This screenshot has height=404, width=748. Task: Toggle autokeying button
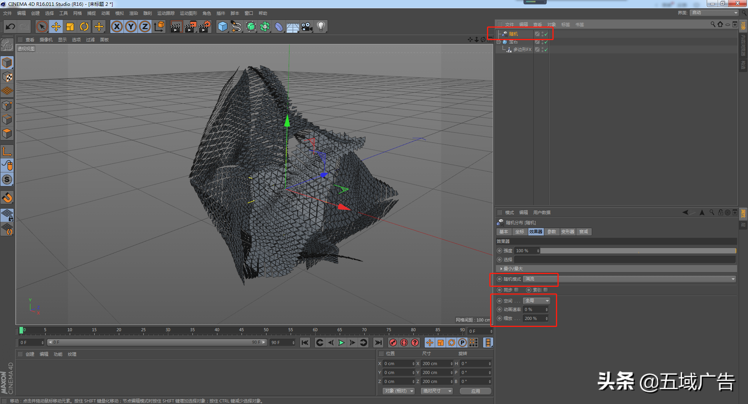(x=404, y=343)
